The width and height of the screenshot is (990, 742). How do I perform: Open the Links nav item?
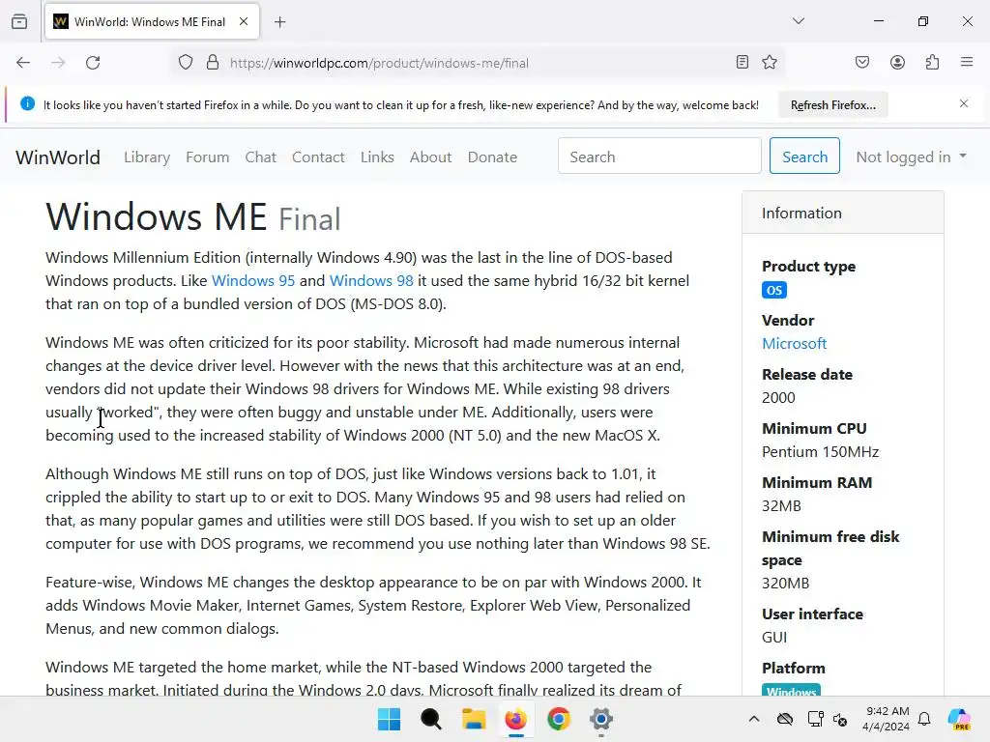point(377,157)
